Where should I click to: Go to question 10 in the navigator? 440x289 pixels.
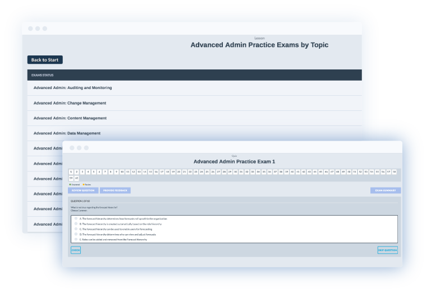pyautogui.click(x=122, y=171)
